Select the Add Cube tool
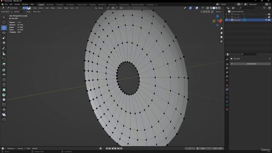 coord(4,59)
